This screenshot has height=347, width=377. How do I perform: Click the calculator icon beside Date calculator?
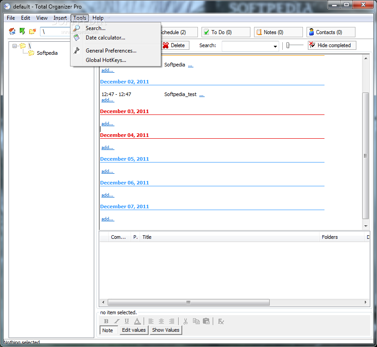tap(76, 38)
